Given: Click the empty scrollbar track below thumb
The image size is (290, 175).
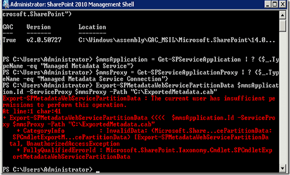Looking at the screenshot, I should click(x=283, y=103).
